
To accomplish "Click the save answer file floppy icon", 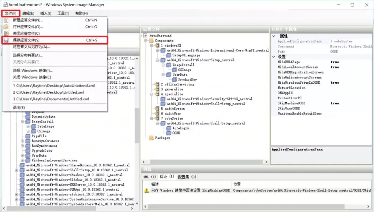I will click(6, 40).
